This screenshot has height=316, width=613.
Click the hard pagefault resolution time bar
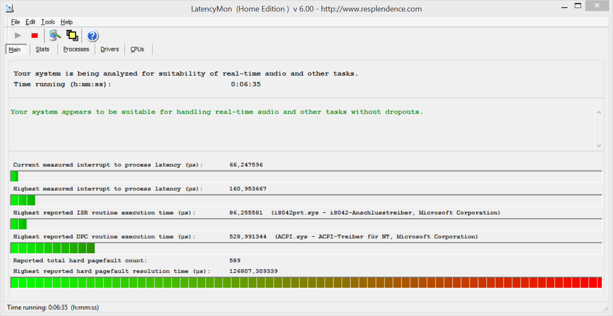pyautogui.click(x=306, y=282)
